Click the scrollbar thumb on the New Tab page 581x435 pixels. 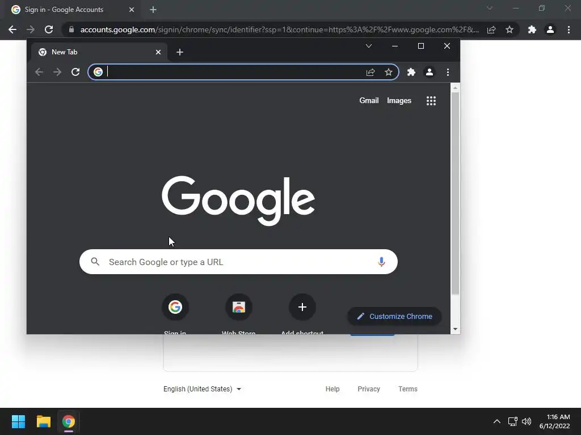(x=455, y=194)
